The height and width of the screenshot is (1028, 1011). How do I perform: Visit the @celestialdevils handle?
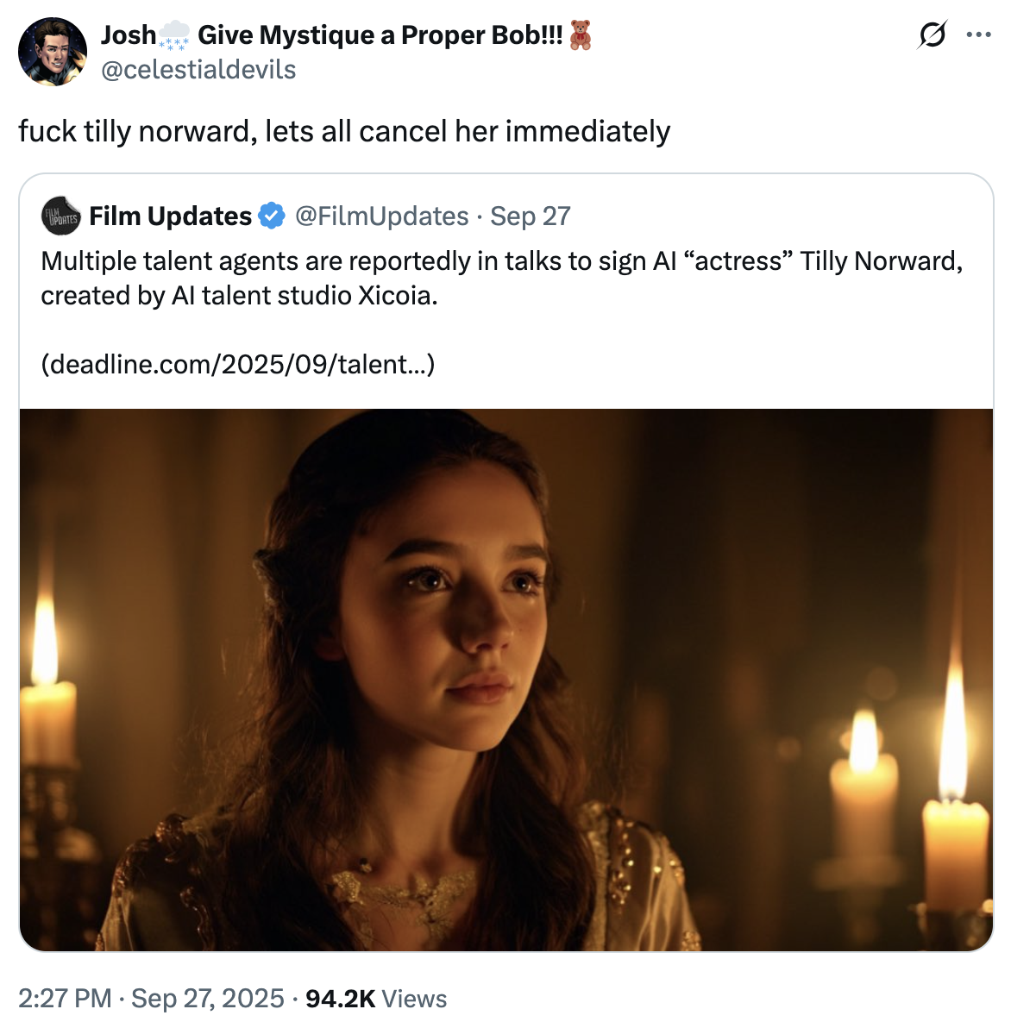198,70
